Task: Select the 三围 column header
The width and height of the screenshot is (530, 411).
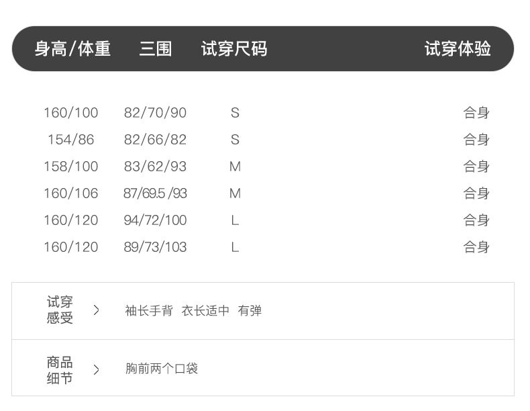Action: coord(156,49)
